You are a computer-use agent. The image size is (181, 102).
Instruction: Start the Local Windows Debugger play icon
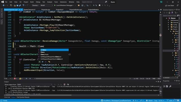point(55,5)
